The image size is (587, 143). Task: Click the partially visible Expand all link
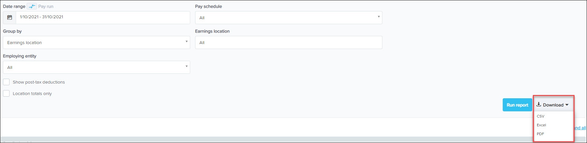click(580, 128)
